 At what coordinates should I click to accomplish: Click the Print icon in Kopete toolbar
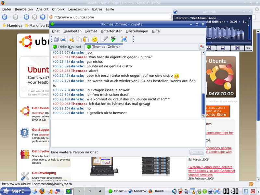tap(63, 39)
